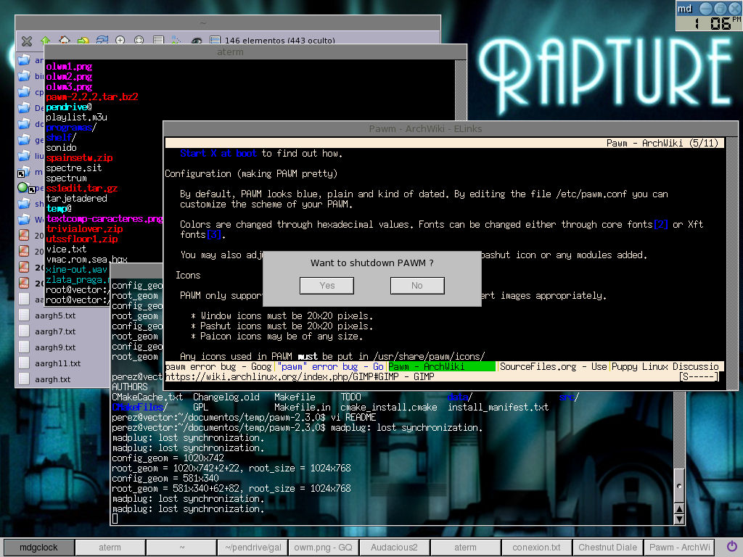The height and width of the screenshot is (557, 743).
Task: Switch to '~' file manager taskbar entry
Action: pos(181,548)
